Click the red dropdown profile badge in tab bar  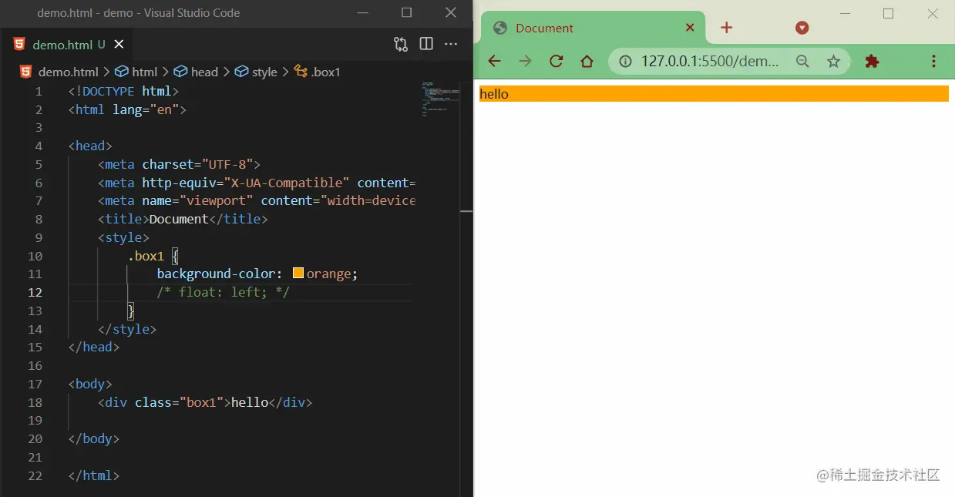tap(802, 28)
